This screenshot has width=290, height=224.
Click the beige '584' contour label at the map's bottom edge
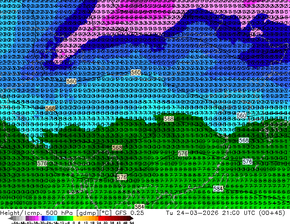click(140, 207)
